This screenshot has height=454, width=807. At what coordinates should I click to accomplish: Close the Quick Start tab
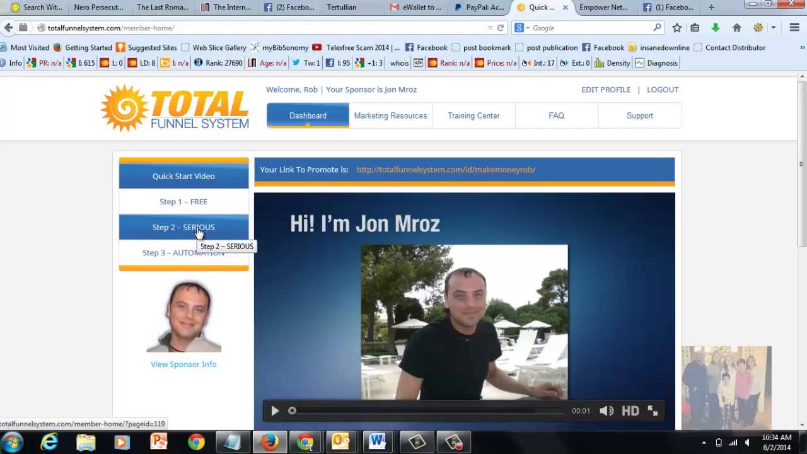click(565, 8)
